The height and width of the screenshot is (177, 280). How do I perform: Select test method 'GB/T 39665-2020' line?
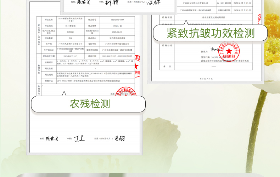pos(89,81)
